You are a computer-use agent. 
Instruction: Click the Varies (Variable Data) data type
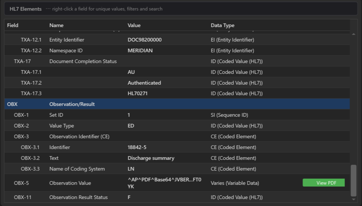click(x=235, y=183)
